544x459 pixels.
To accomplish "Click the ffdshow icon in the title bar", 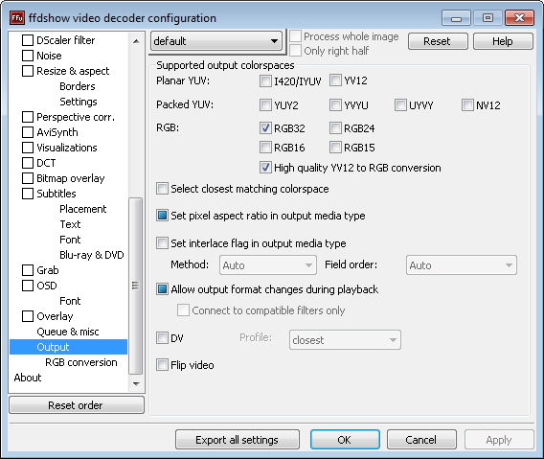I will [x=17, y=17].
